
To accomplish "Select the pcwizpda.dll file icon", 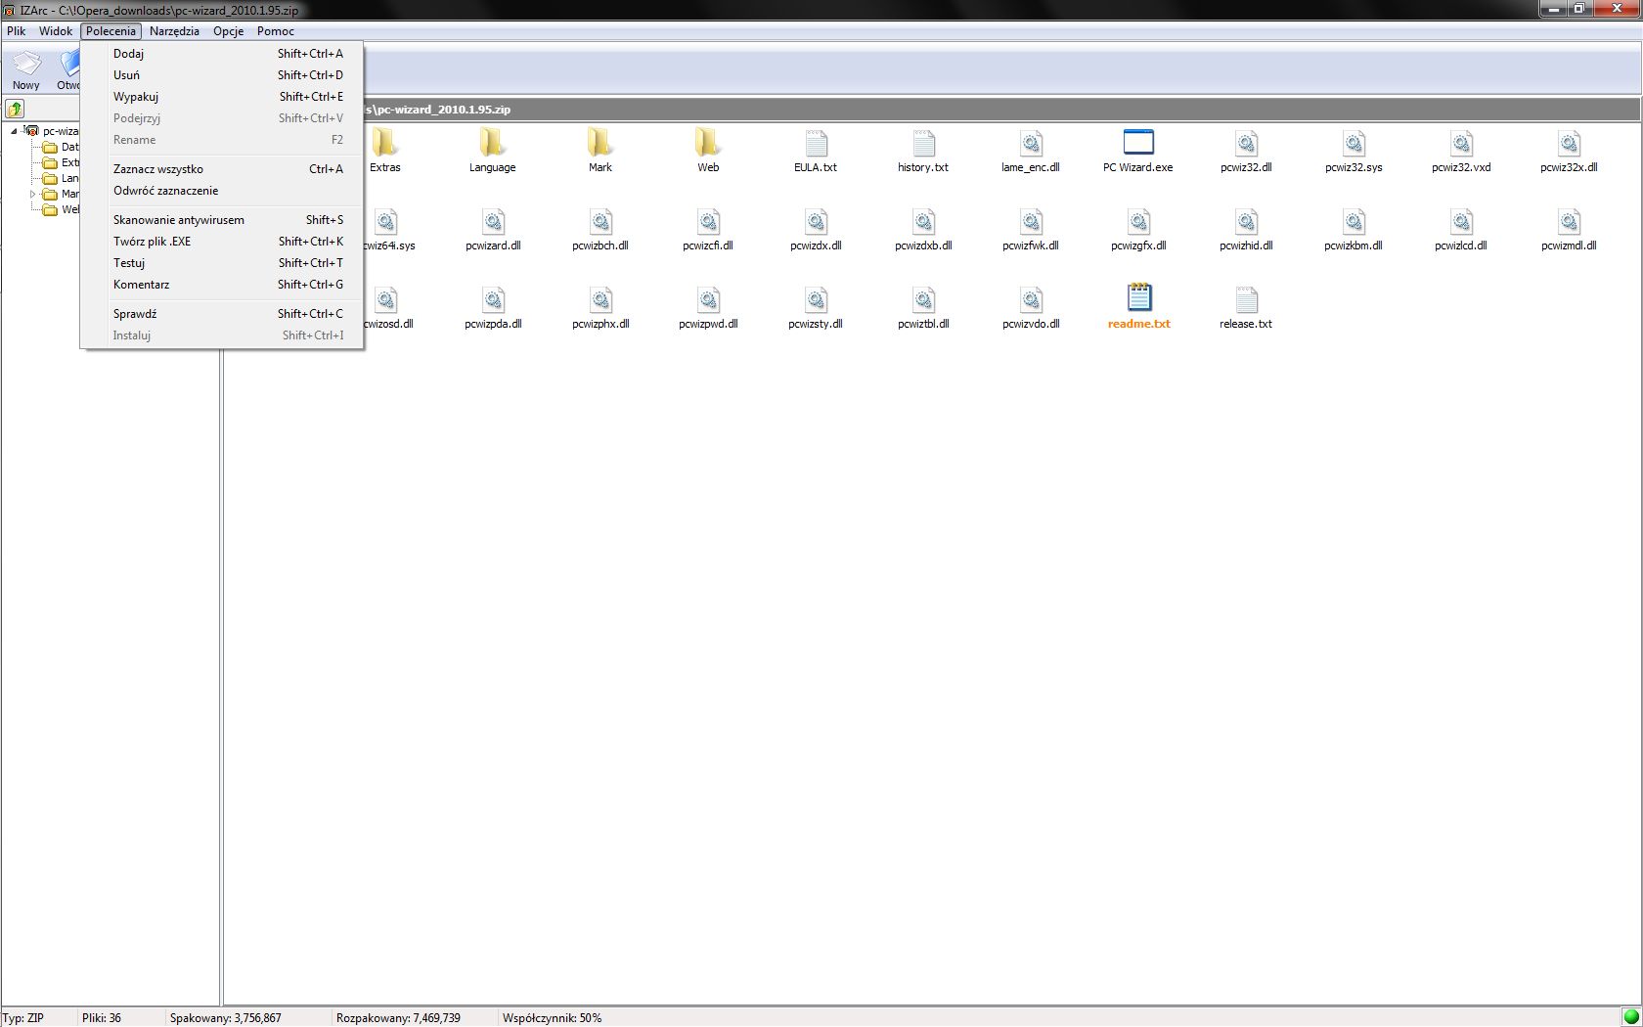I will pyautogui.click(x=493, y=299).
